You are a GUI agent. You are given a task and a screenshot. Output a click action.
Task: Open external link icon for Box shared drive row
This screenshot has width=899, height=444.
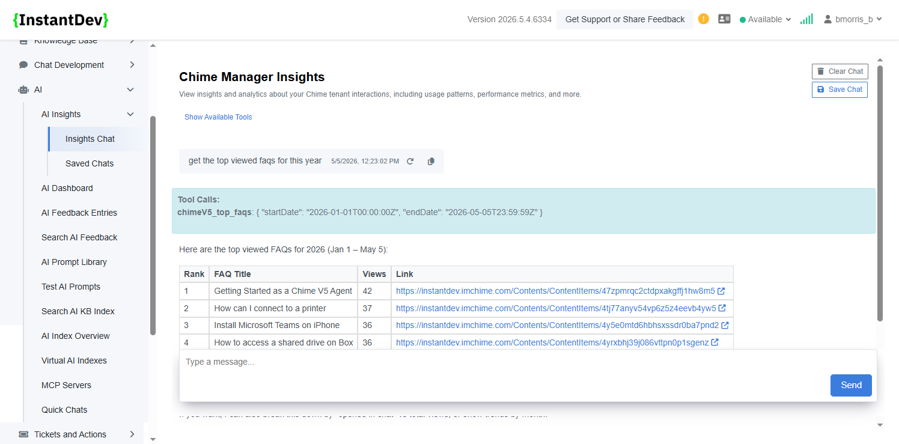click(715, 342)
